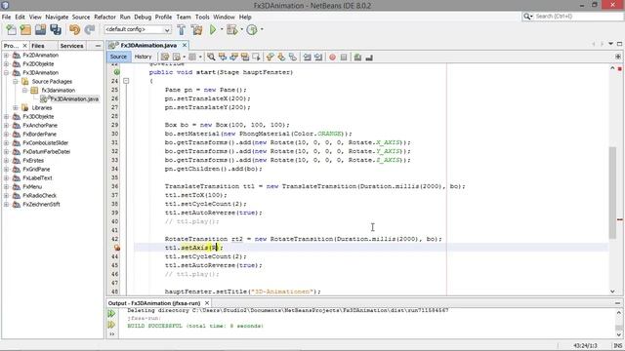Click the Re-run green arrow in Output panel

tap(111, 314)
